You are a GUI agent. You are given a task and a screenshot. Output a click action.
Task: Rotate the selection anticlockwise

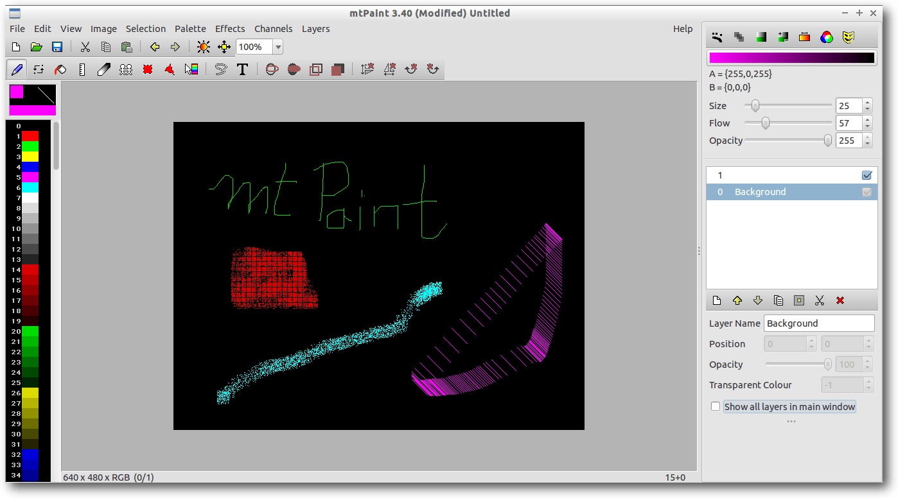pos(432,69)
